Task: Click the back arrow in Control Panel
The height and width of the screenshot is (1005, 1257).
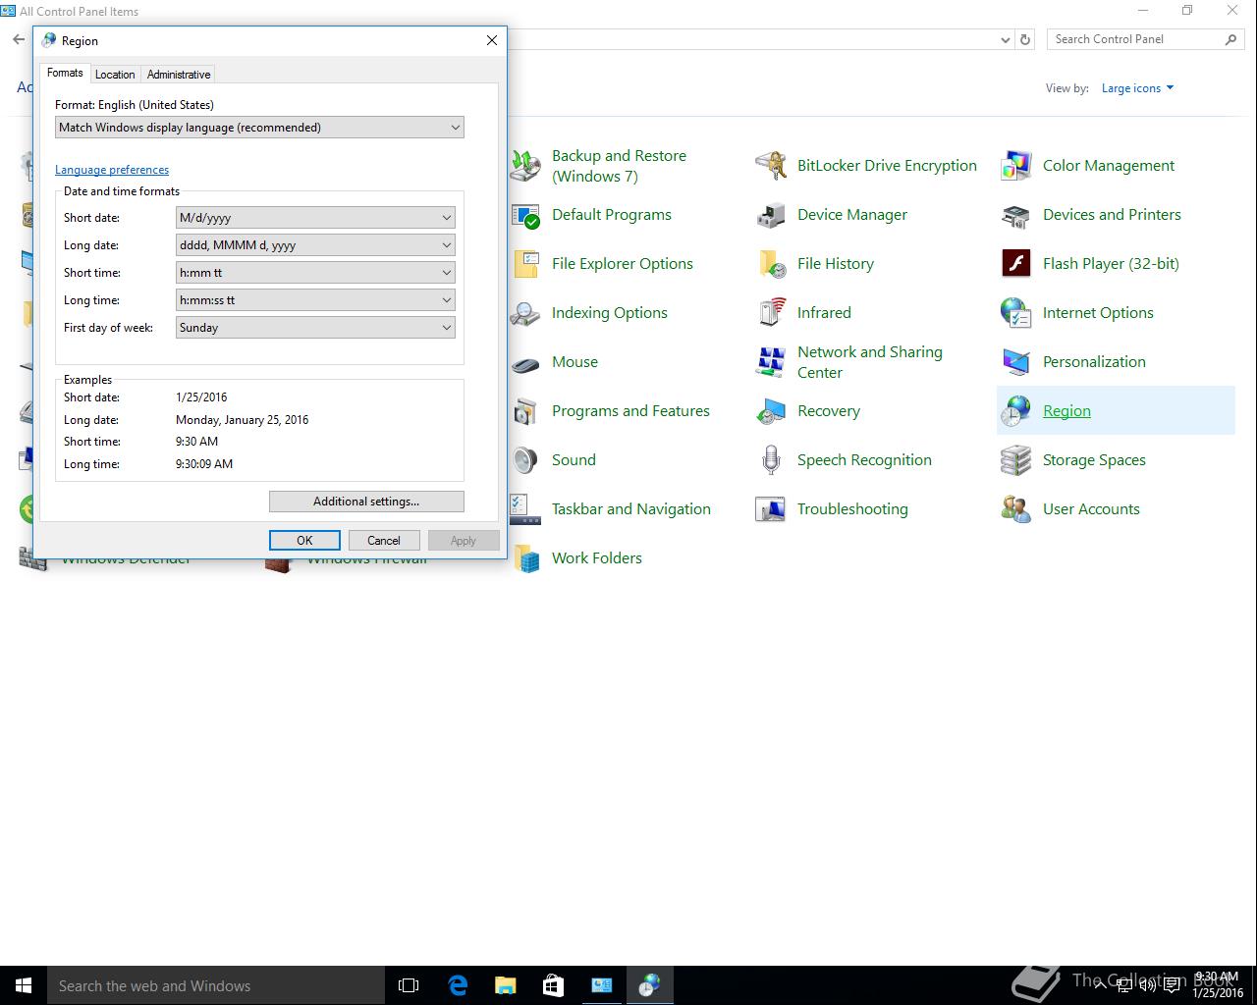Action: click(x=19, y=40)
